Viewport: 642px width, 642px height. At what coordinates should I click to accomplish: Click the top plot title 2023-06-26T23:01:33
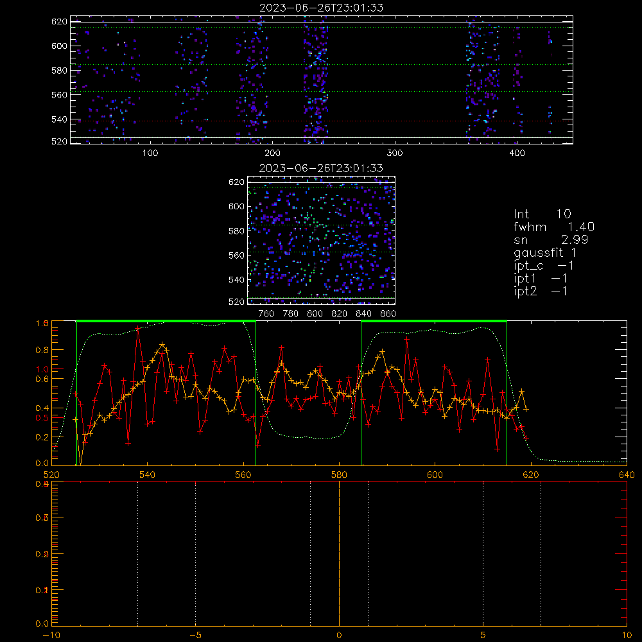[x=321, y=8]
